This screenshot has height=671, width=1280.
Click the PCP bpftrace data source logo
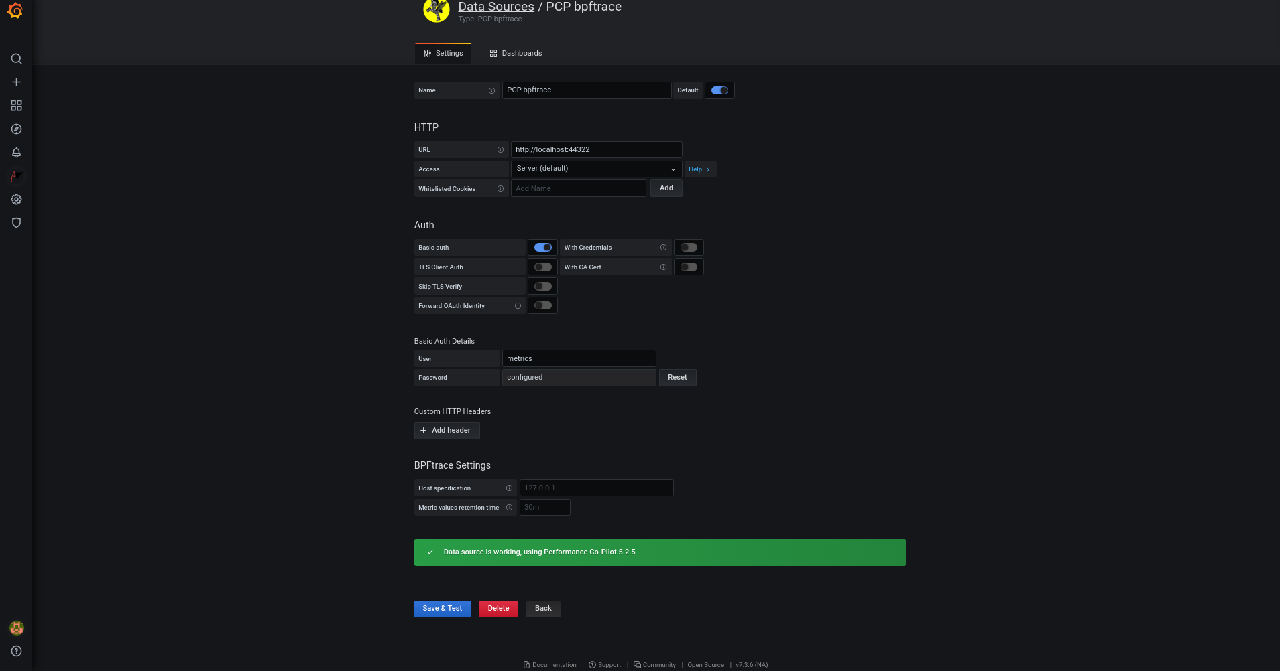pyautogui.click(x=437, y=10)
